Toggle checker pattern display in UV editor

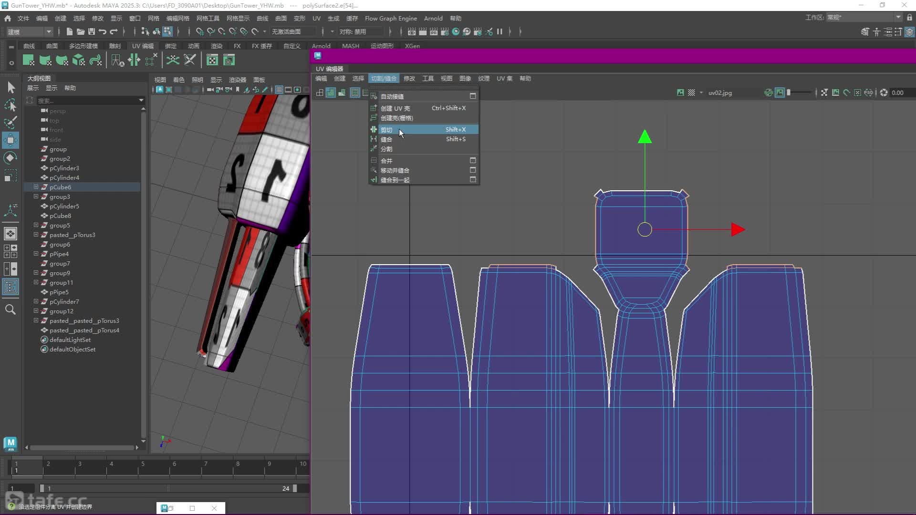(x=691, y=93)
